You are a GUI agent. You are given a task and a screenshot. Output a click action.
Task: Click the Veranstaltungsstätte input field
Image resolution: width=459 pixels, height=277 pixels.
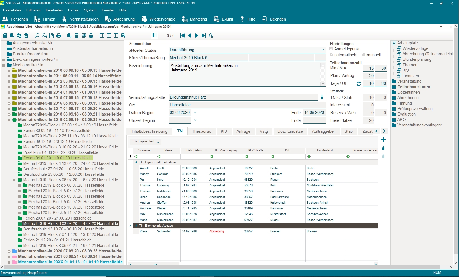click(243, 97)
